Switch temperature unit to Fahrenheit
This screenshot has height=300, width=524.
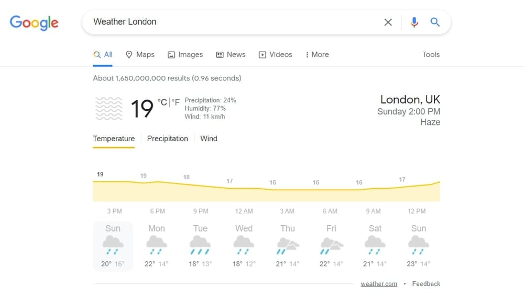pos(176,102)
